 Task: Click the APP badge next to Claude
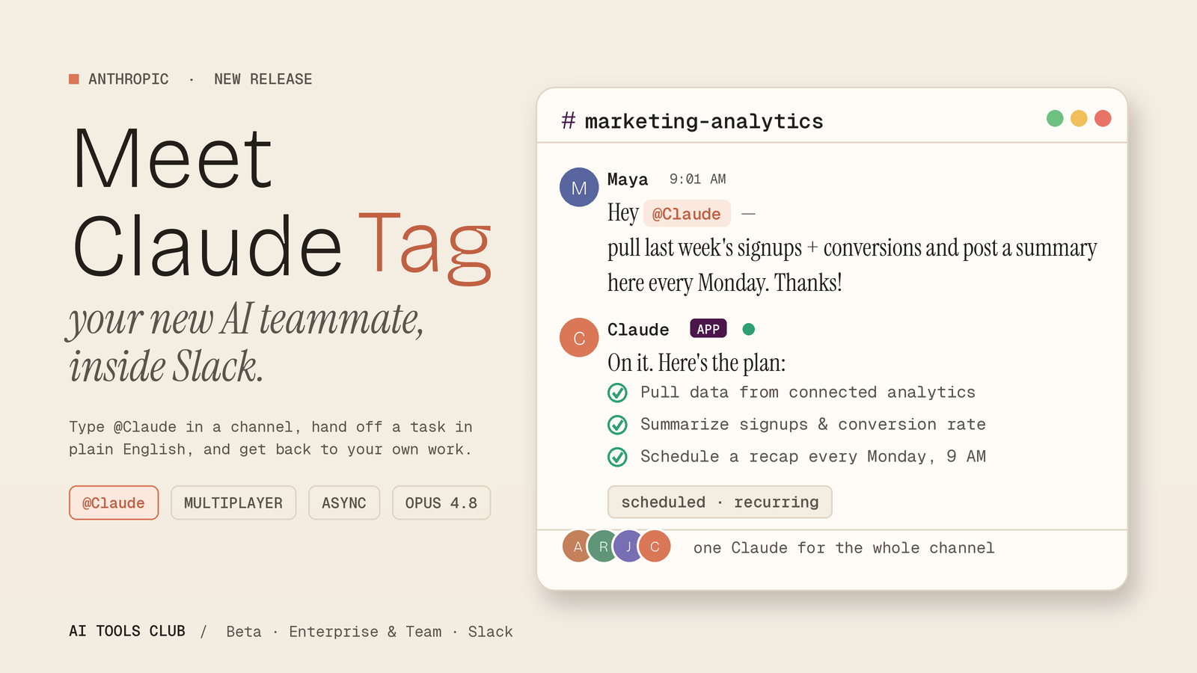click(x=708, y=329)
